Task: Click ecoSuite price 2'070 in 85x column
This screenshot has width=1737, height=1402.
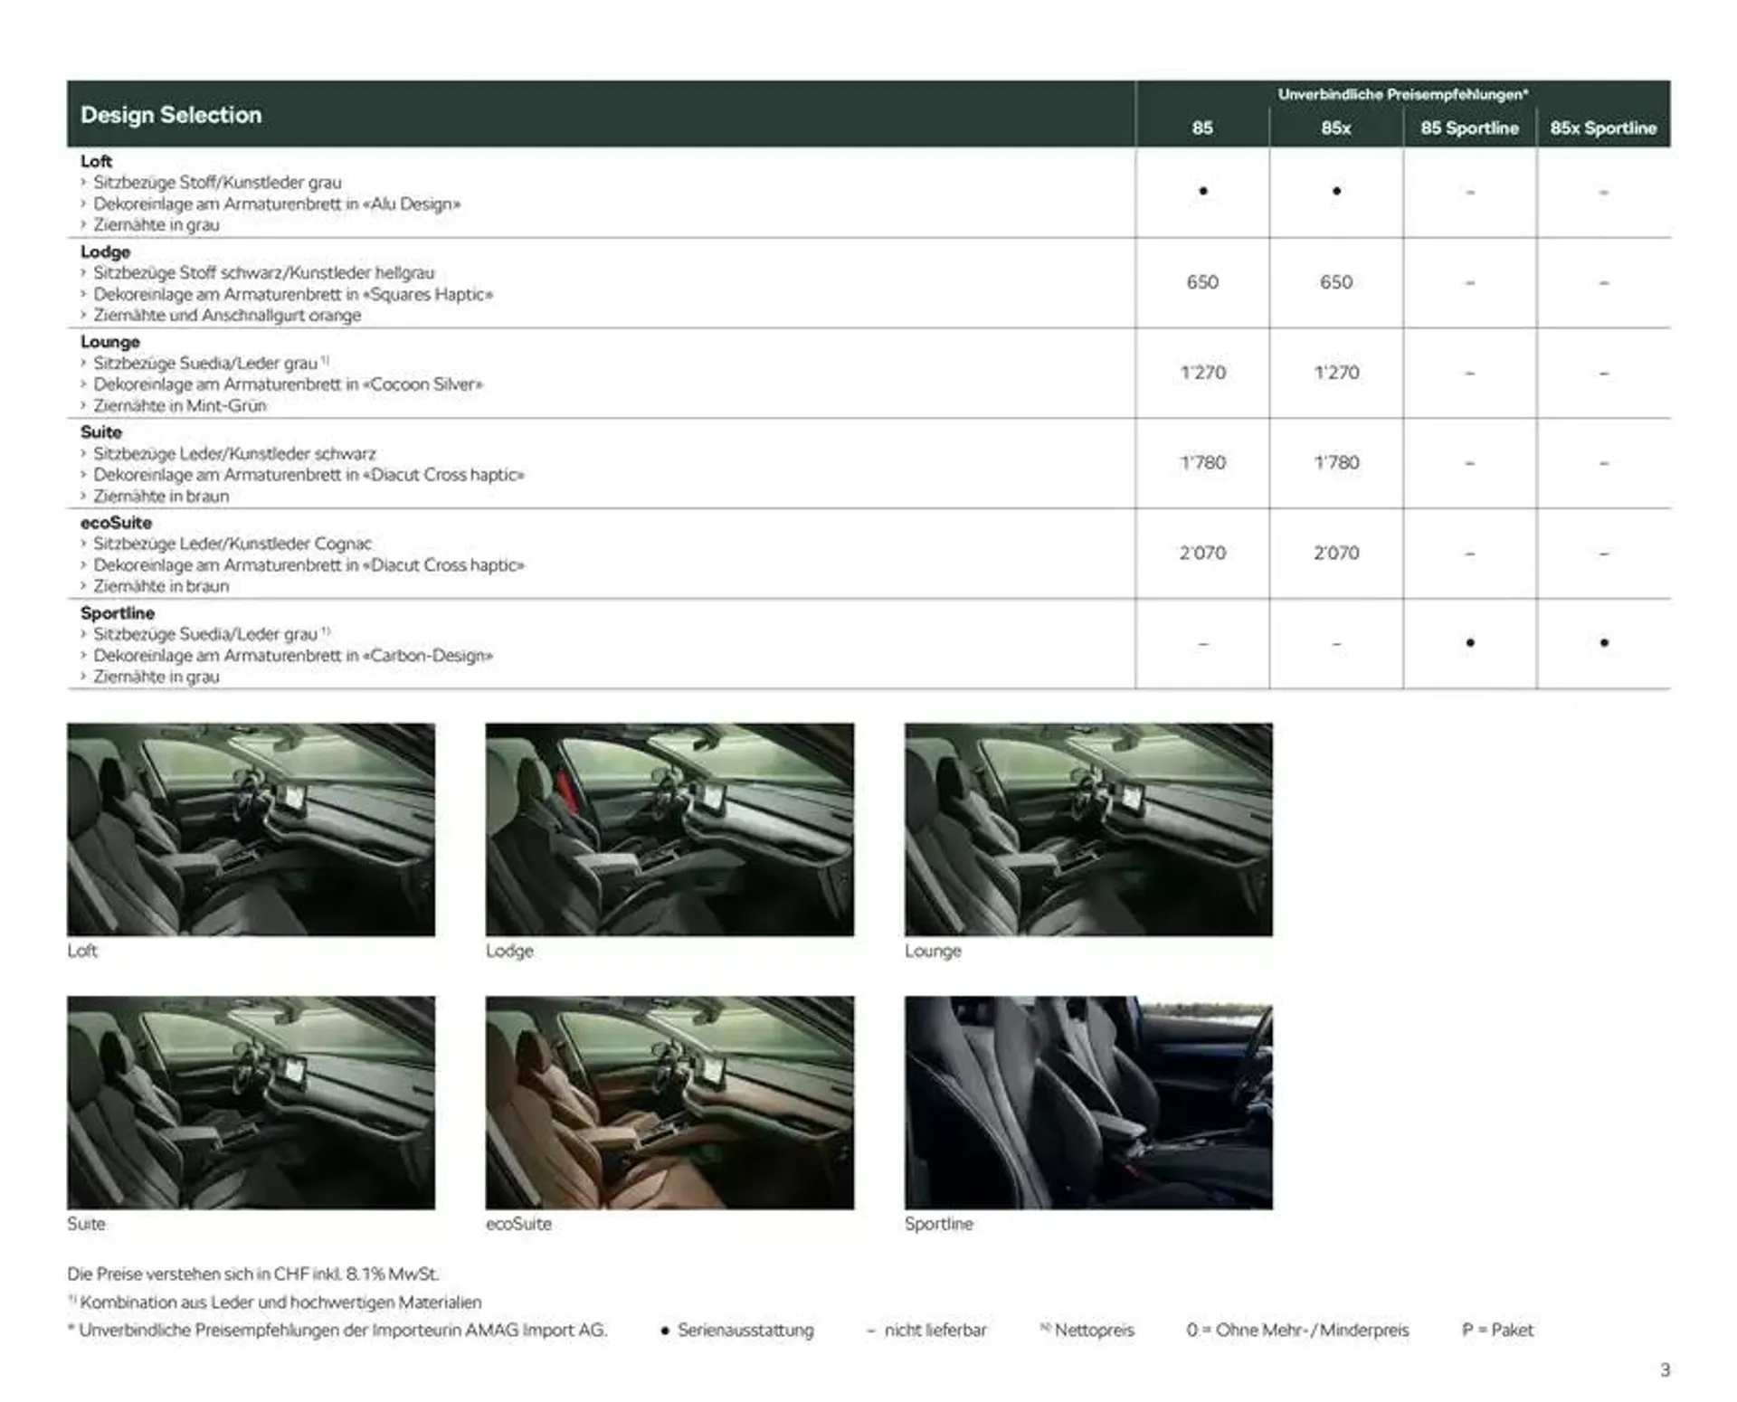Action: [1336, 553]
